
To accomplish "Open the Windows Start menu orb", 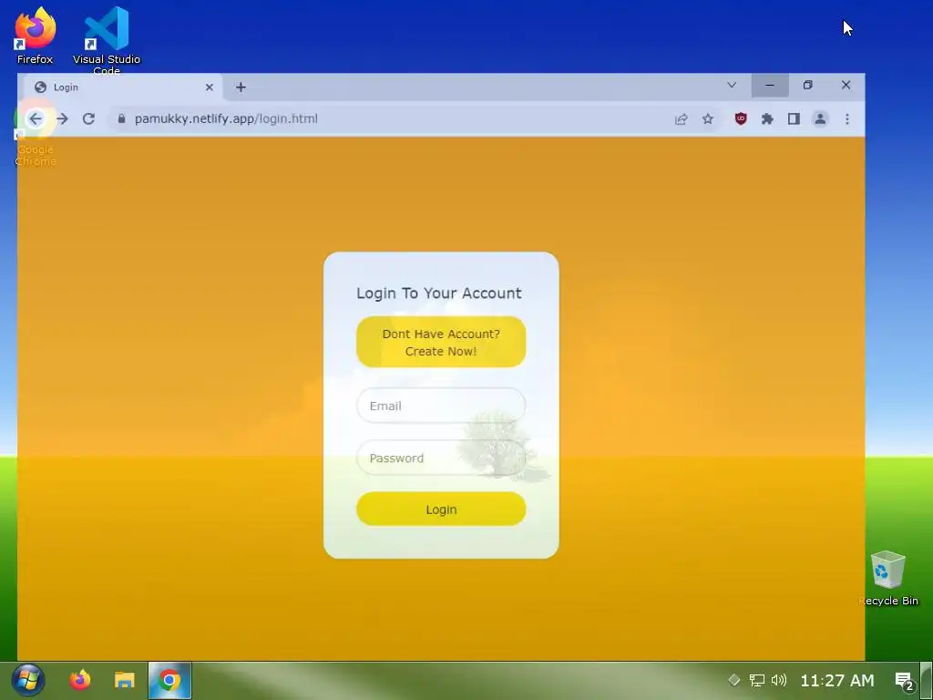I will pyautogui.click(x=28, y=680).
